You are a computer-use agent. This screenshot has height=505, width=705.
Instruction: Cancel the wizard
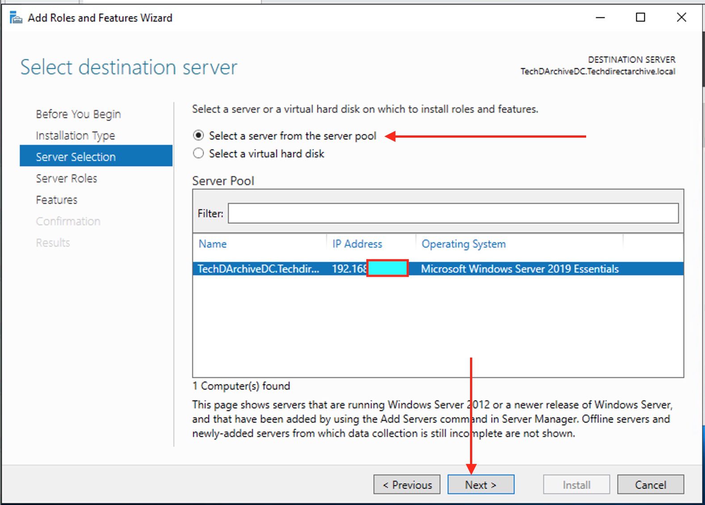pos(650,484)
